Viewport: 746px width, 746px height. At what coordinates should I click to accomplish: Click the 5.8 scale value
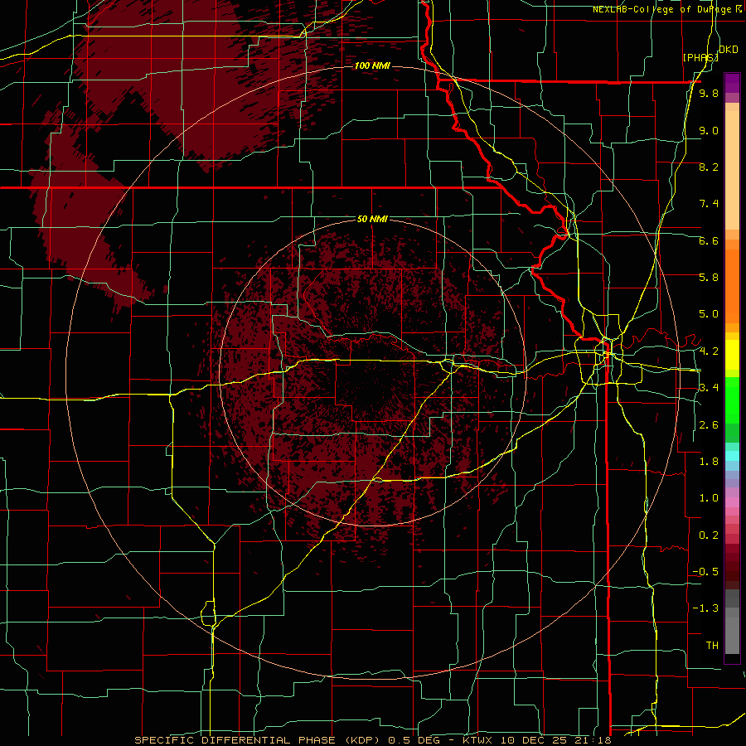pyautogui.click(x=709, y=278)
